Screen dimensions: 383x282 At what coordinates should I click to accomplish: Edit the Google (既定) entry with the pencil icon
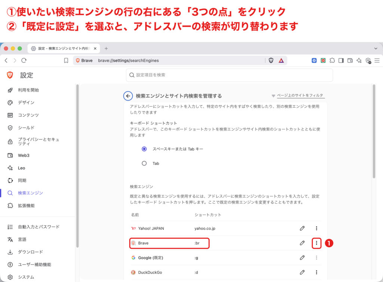point(302,258)
